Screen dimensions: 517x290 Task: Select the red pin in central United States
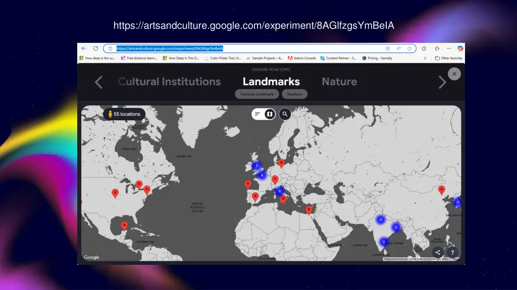[115, 193]
